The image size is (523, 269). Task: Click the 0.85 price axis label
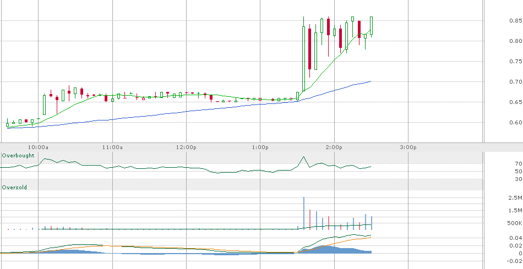click(515, 21)
